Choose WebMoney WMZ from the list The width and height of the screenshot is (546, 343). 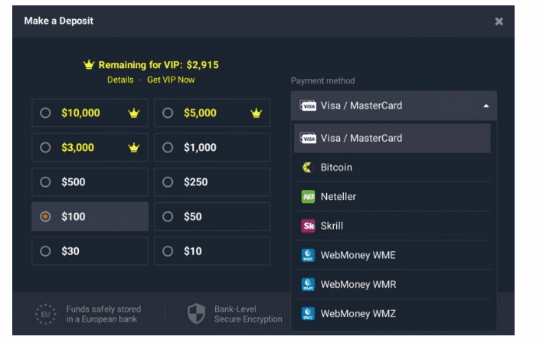click(392, 314)
